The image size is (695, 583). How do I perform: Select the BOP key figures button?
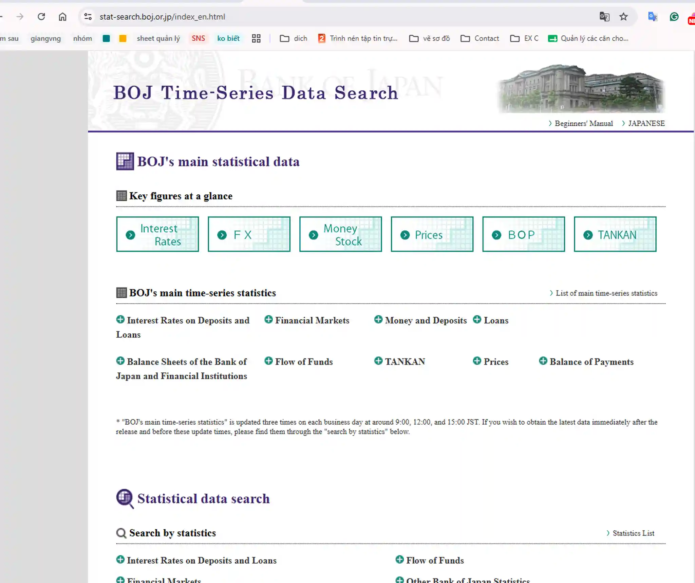pos(523,234)
